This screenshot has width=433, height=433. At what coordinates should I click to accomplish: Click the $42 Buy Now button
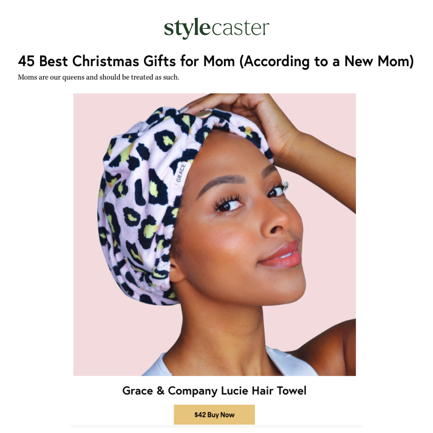[x=214, y=415]
